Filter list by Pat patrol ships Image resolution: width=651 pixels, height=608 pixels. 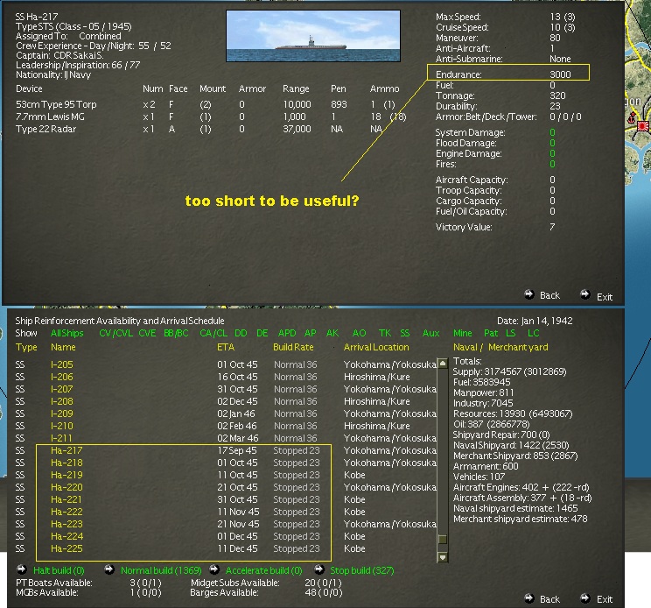(x=491, y=333)
